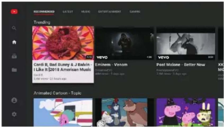Play the Post Malone Better Now thumbnail
Viewport: 224px width, 127px height.
click(x=186, y=43)
